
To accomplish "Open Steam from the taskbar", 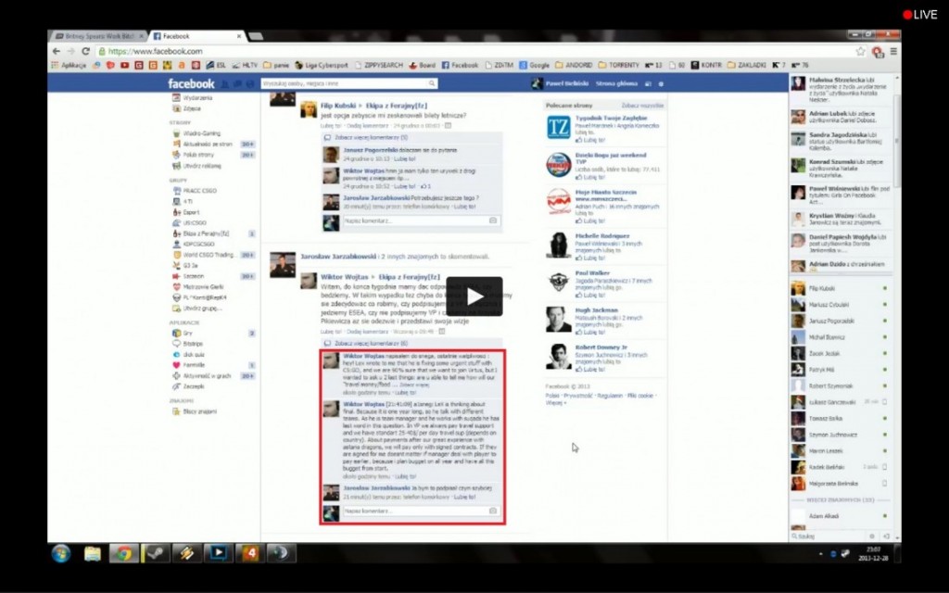I will click(x=156, y=554).
